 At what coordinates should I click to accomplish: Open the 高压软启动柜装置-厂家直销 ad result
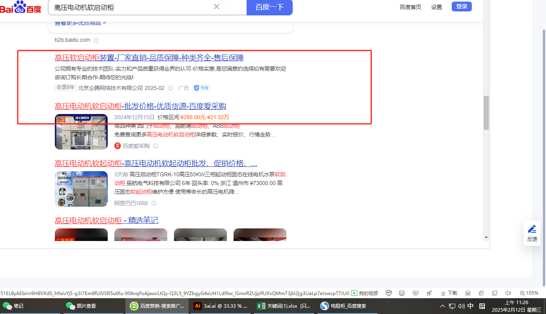[x=149, y=58]
